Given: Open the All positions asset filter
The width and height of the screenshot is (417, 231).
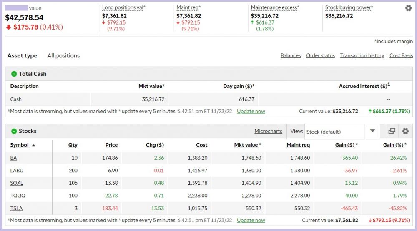Looking at the screenshot, I should pos(63,55).
